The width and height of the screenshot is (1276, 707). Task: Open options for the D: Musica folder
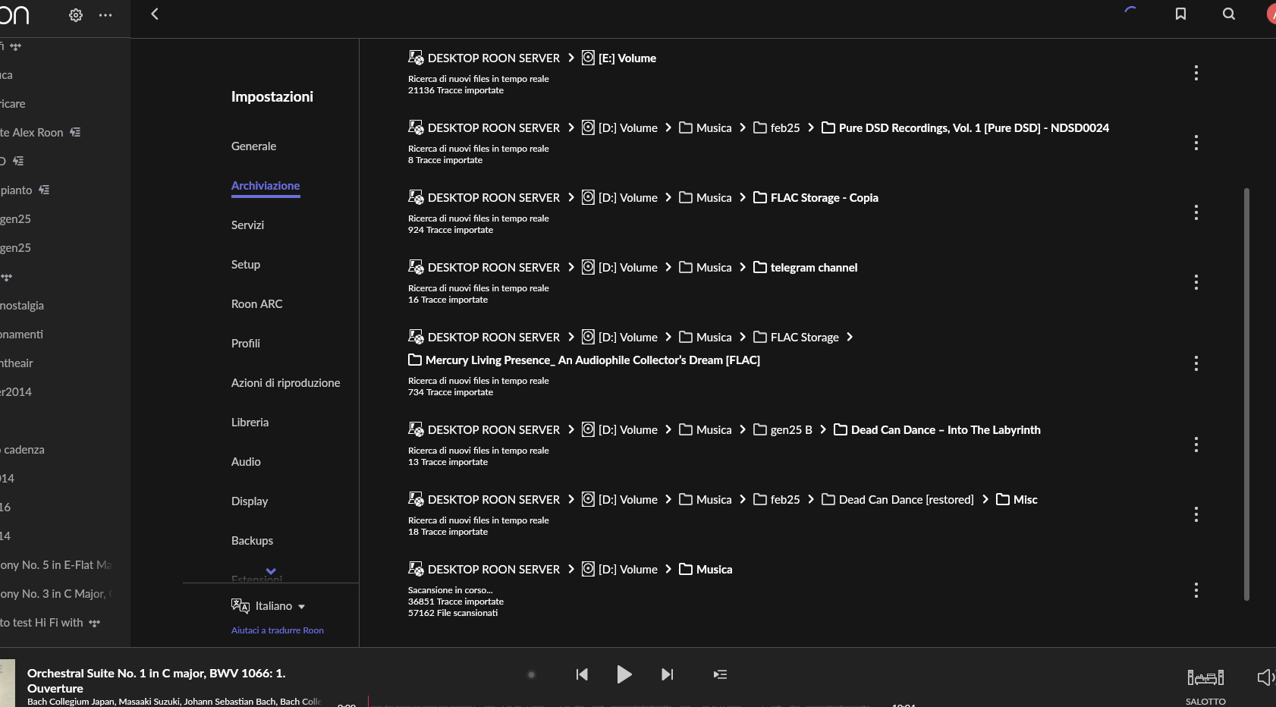pyautogui.click(x=1196, y=590)
